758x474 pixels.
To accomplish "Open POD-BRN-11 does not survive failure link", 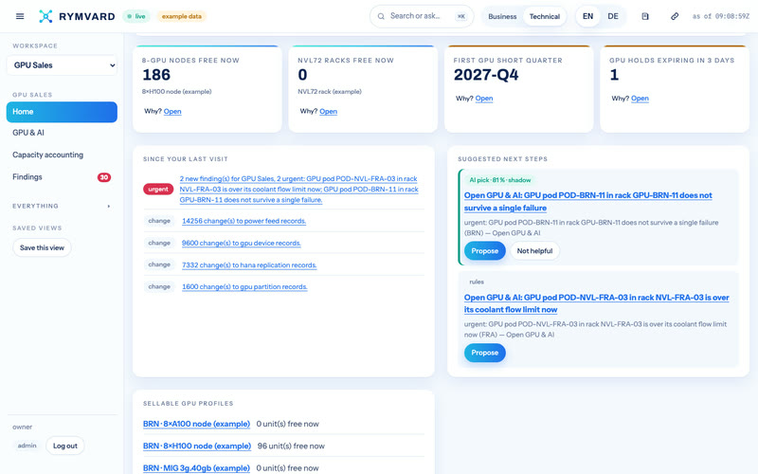I will click(587, 202).
